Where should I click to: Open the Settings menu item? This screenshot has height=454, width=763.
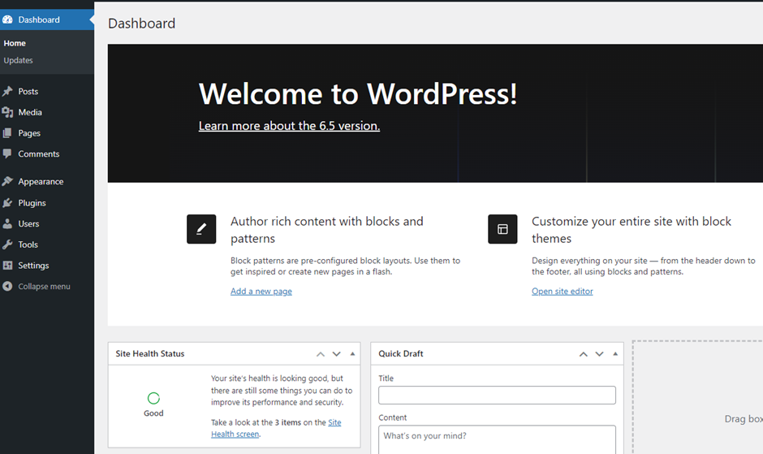[x=33, y=266]
